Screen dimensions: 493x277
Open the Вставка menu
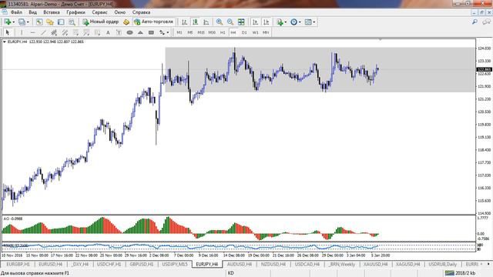52,12
